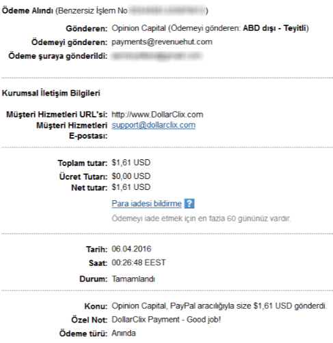The height and width of the screenshot is (343, 333).
Task: Click the Kurumsal İletişim Bilgileri heading
Action: click(x=51, y=93)
